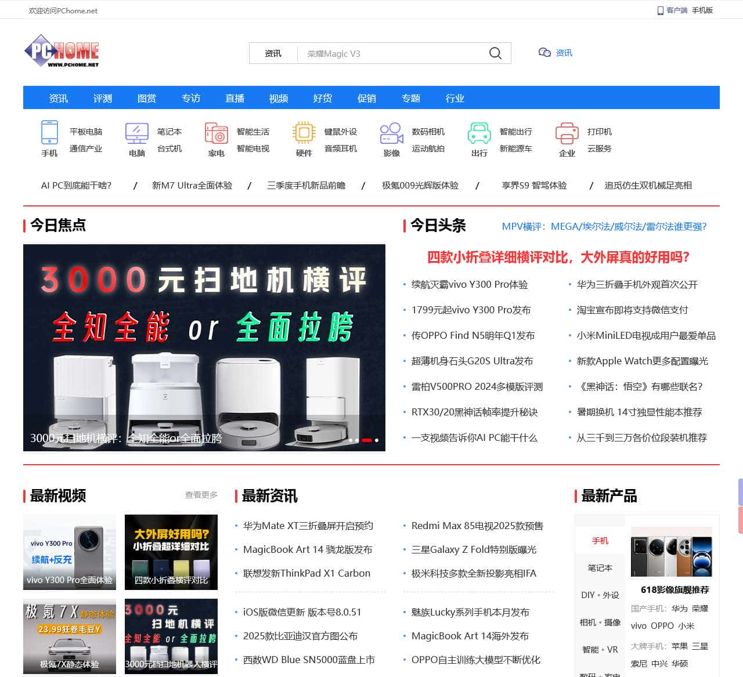Open the 硬件 chip icon
The image size is (743, 677).
pos(304,132)
